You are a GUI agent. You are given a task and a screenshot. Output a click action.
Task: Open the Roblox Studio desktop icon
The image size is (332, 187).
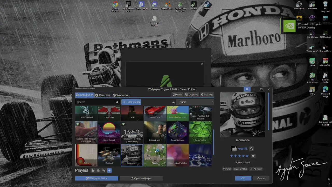point(325,78)
